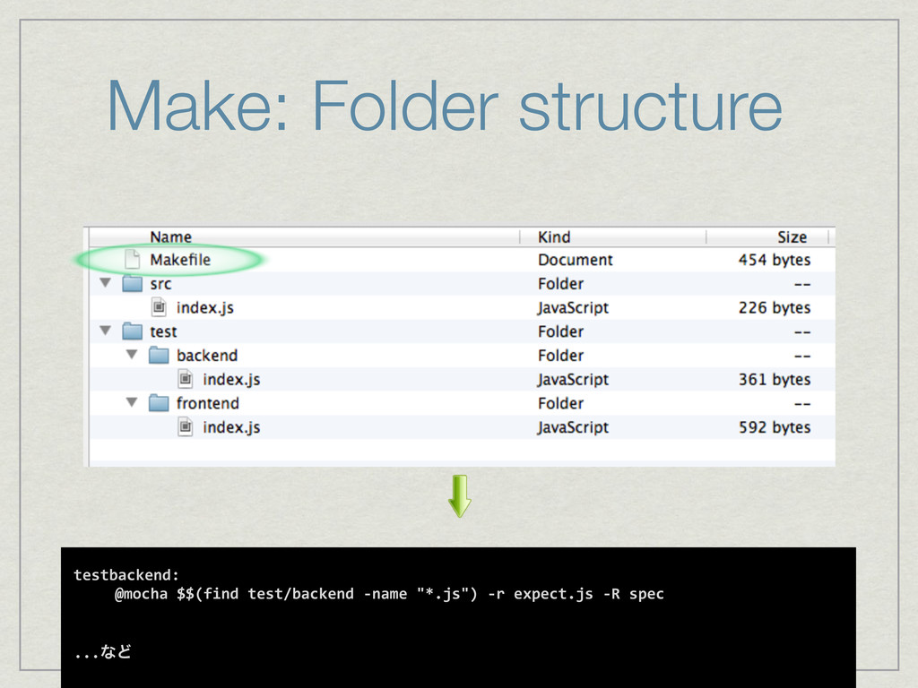
Task: Click the file icon of the 592 bytes index.js
Action: [185, 427]
